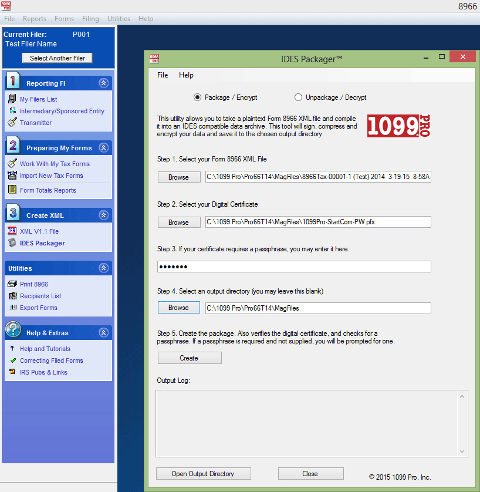This screenshot has height=492, width=480.
Task: Collapse the Help & Extras section
Action: [103, 333]
